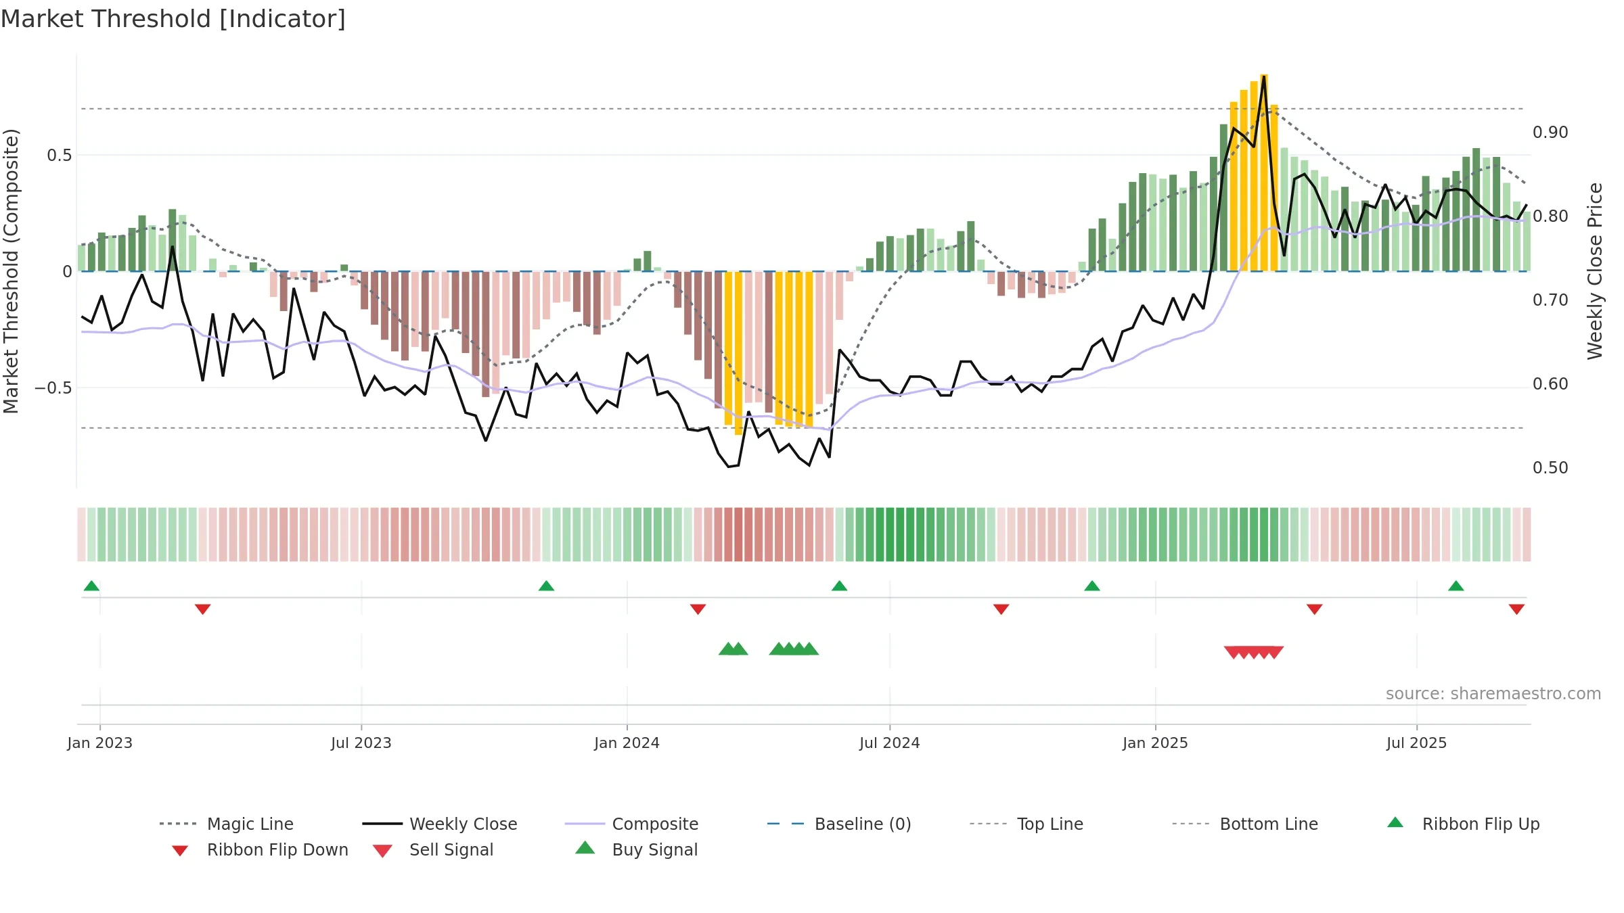Screen dimensions: 1624x913
Task: Click the tallest yellow bar at the 2025 peak
Action: pos(1263,172)
